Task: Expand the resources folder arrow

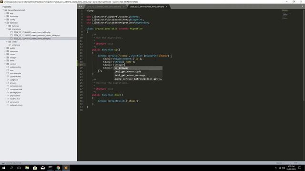Action: point(5,51)
